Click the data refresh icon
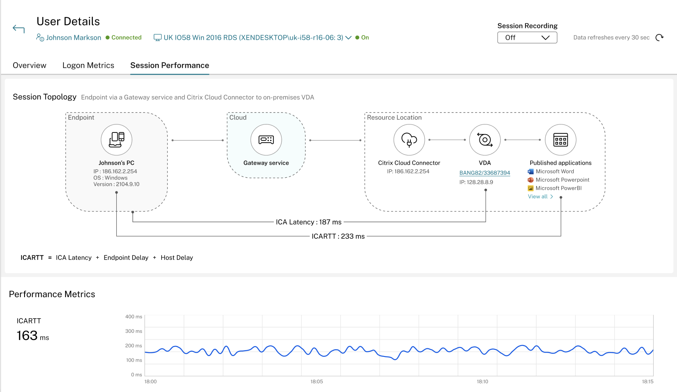677x392 pixels. [659, 38]
